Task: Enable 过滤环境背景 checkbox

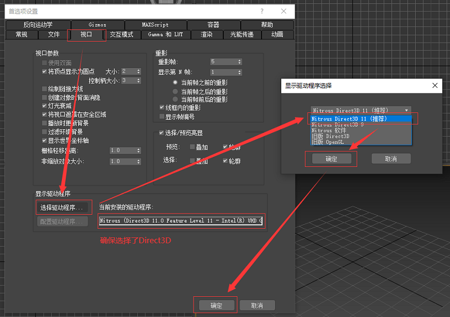Action: point(44,132)
